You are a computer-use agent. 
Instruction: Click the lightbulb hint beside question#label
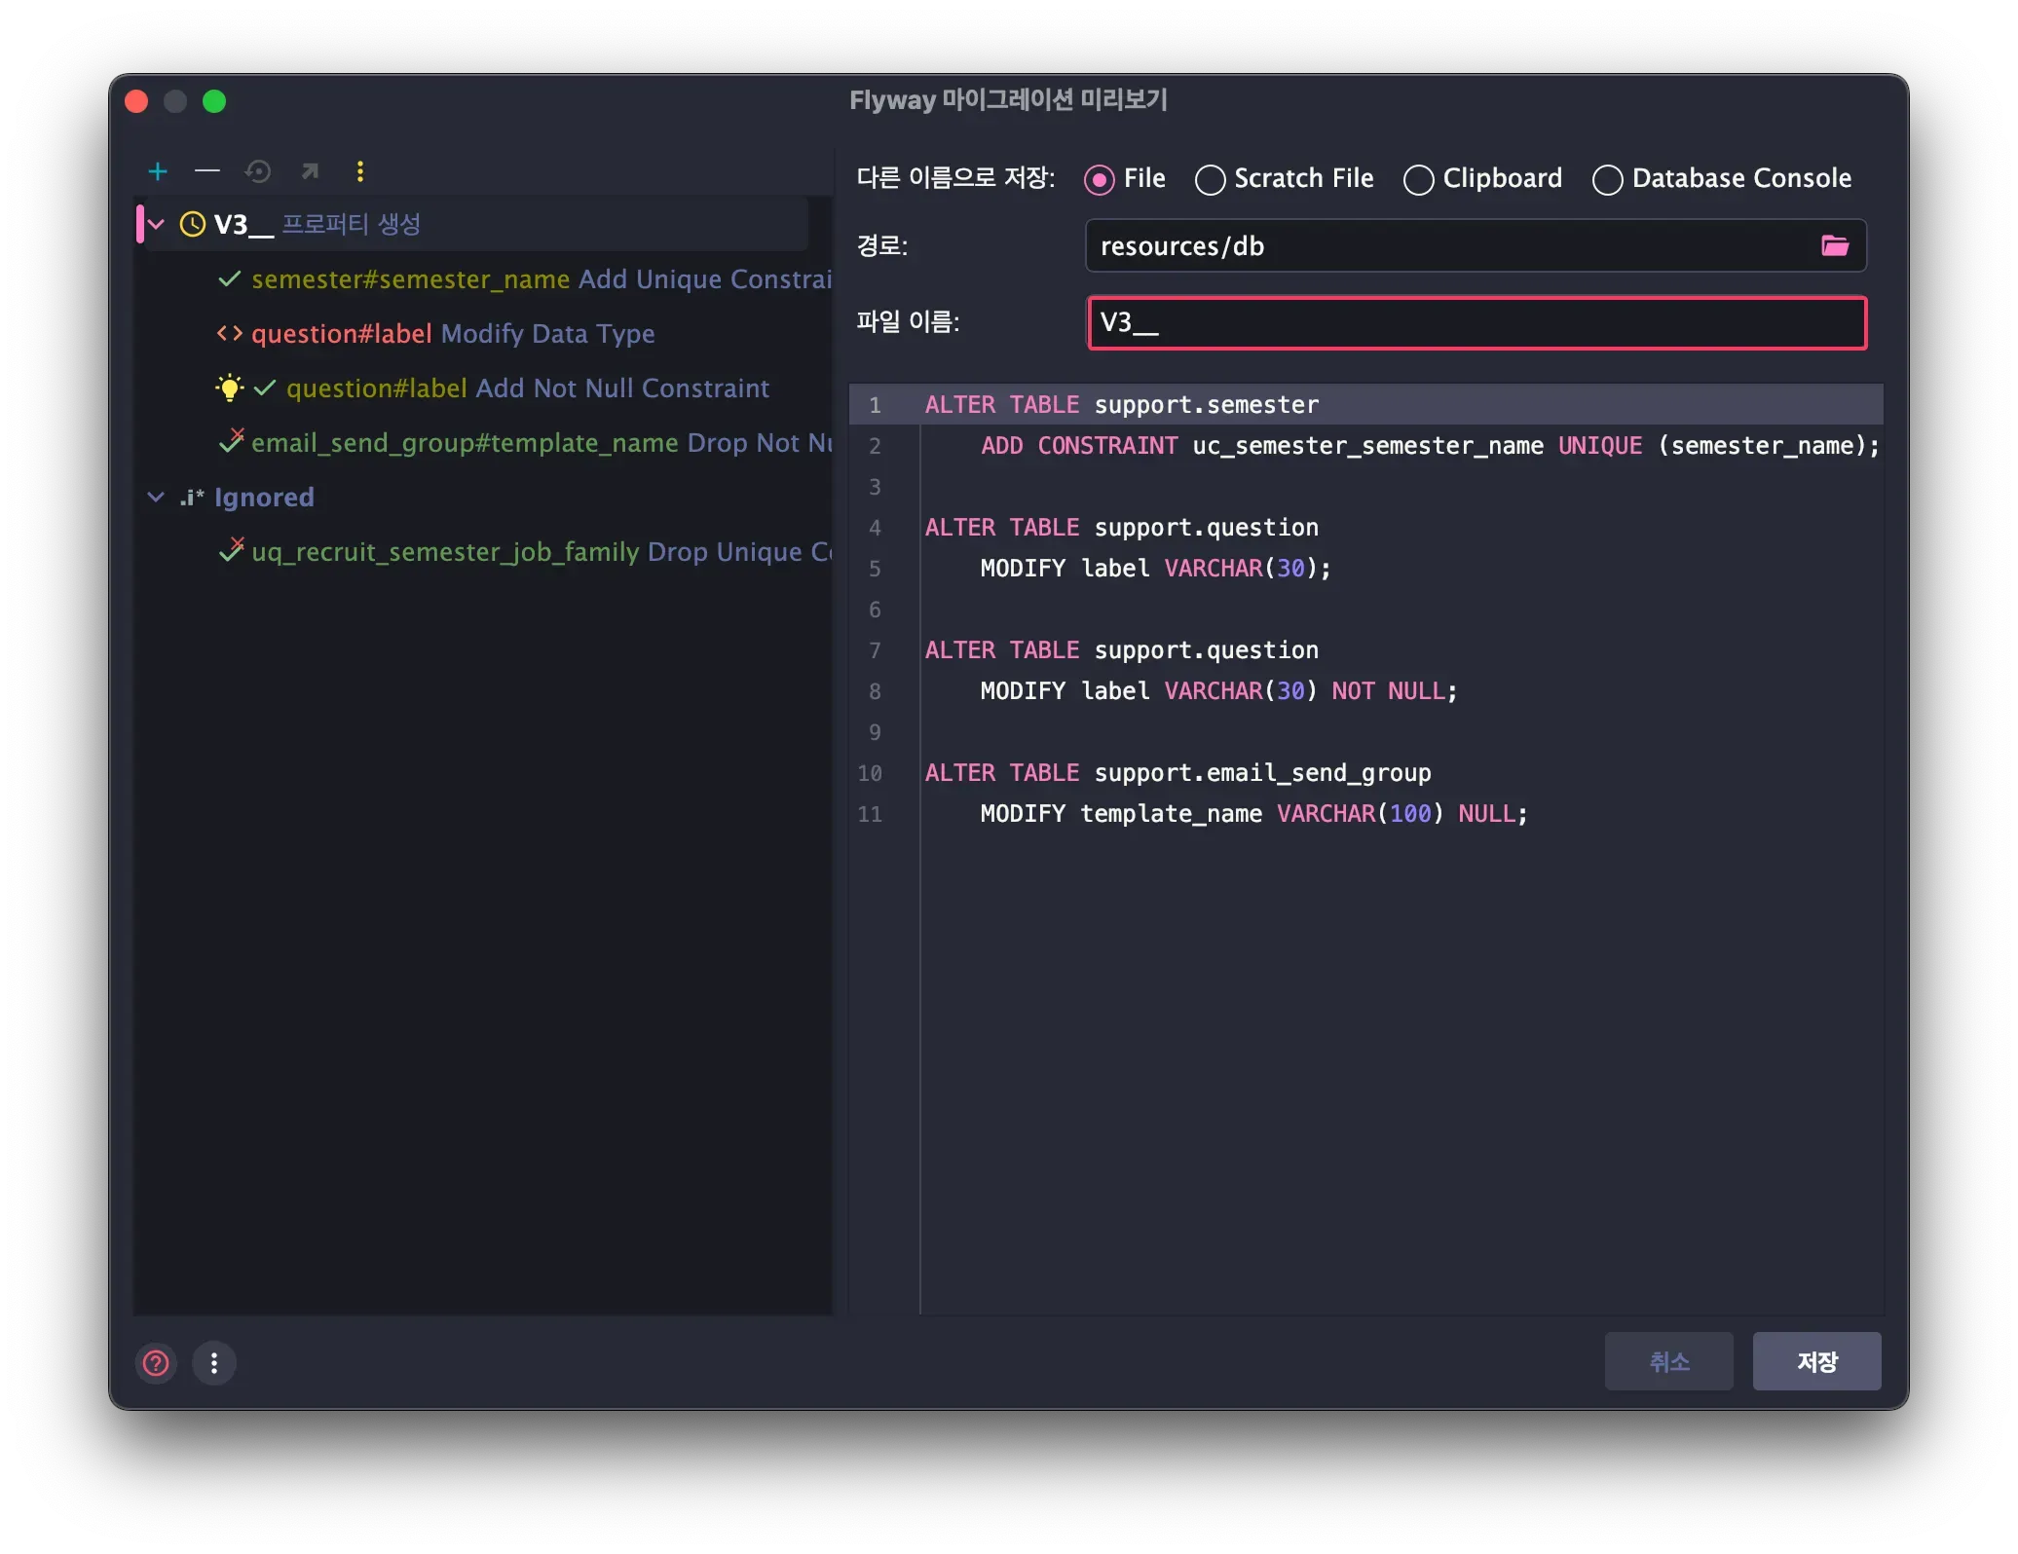pyautogui.click(x=229, y=388)
